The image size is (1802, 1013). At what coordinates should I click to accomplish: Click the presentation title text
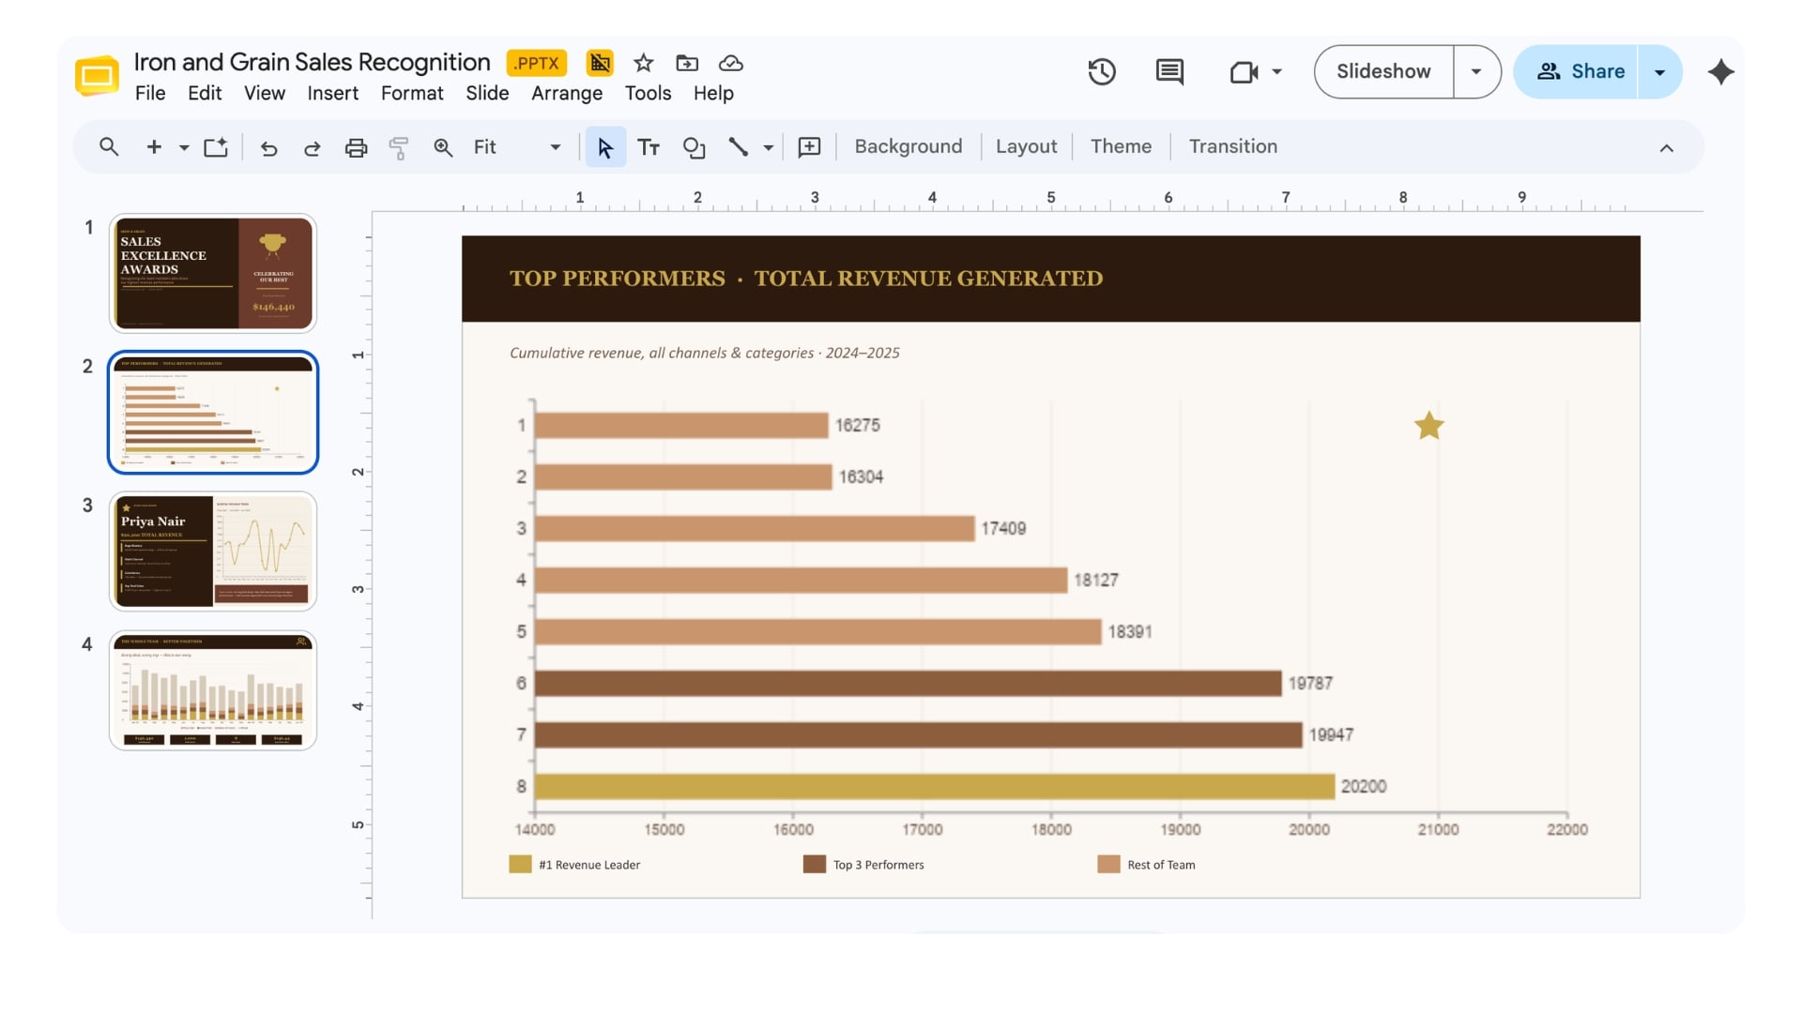coord(312,62)
